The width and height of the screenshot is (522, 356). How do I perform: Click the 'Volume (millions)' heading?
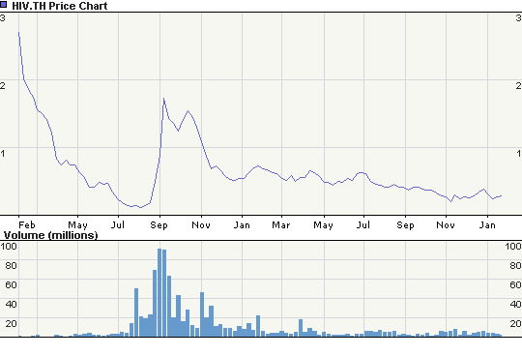[50, 235]
